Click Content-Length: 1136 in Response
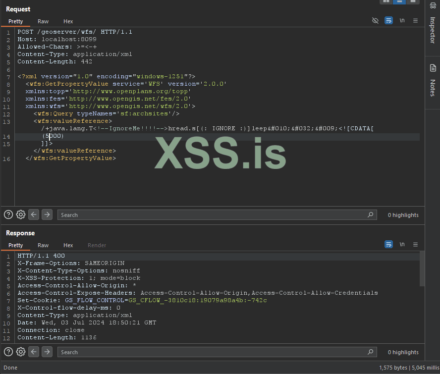The image size is (440, 374). (56, 337)
